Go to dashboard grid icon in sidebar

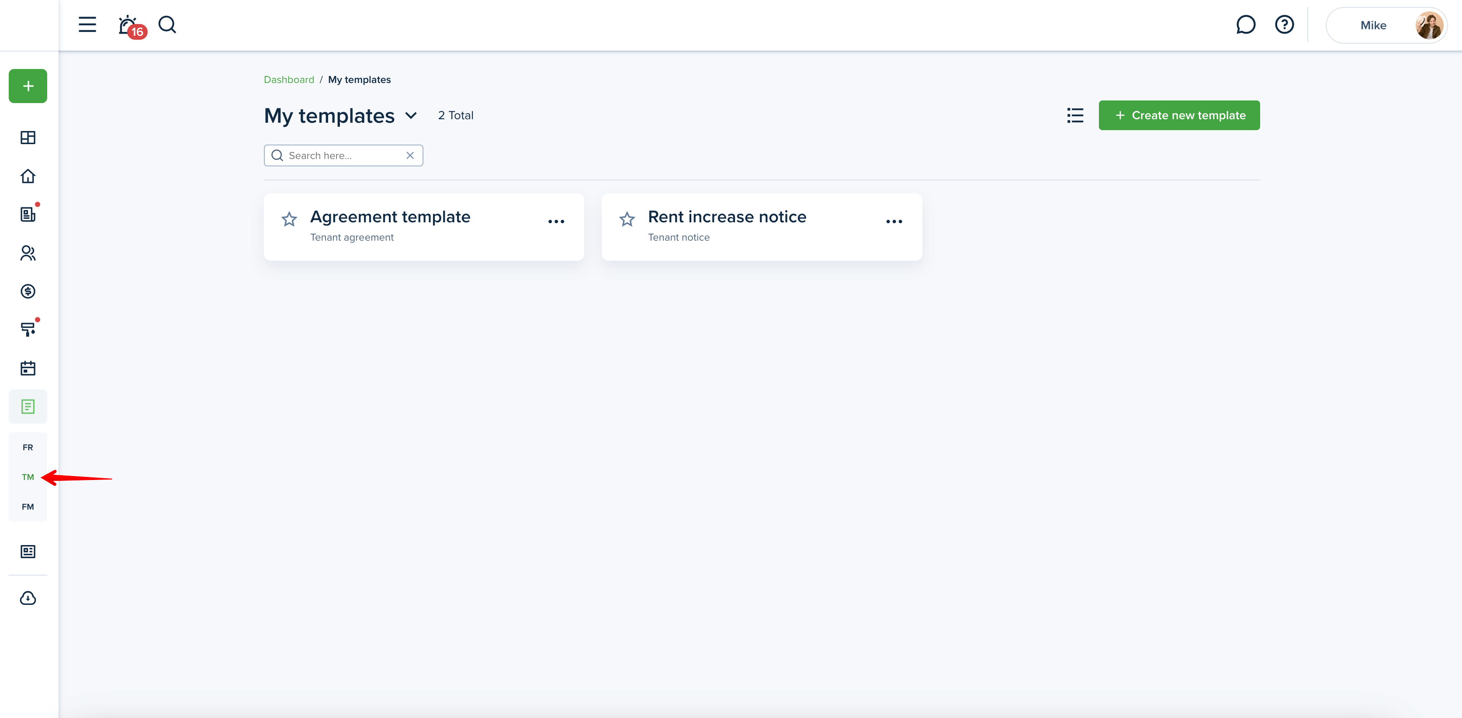28,138
